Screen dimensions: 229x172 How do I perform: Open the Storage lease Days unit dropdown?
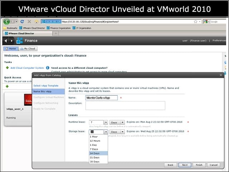click(x=117, y=132)
